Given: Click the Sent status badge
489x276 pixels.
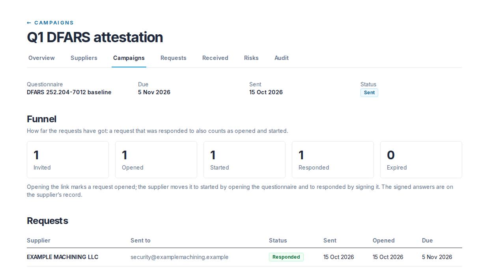Looking at the screenshot, I should tap(369, 93).
